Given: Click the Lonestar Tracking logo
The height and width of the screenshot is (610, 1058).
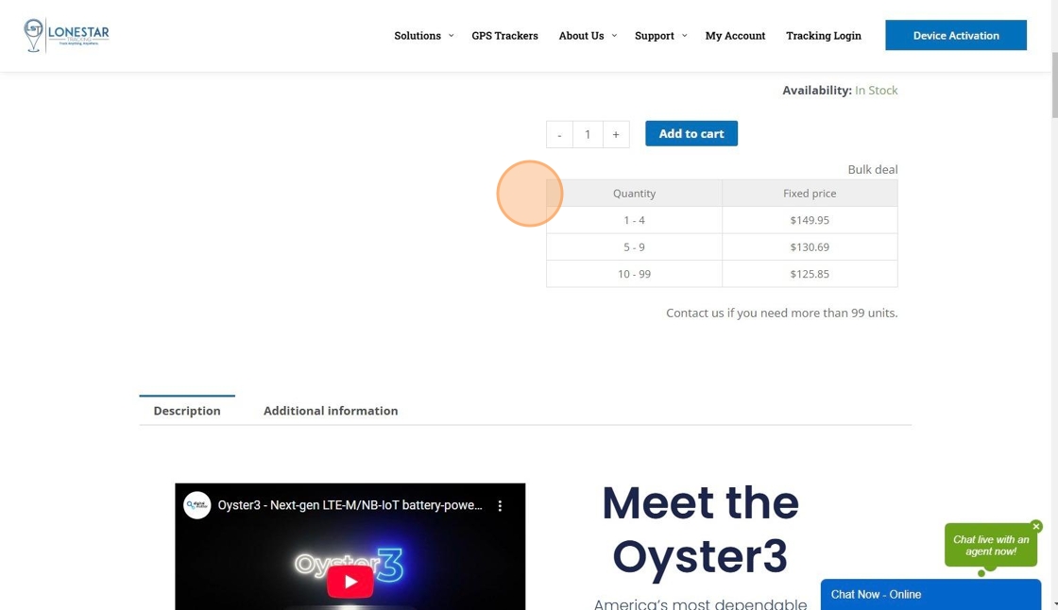Looking at the screenshot, I should click(66, 35).
